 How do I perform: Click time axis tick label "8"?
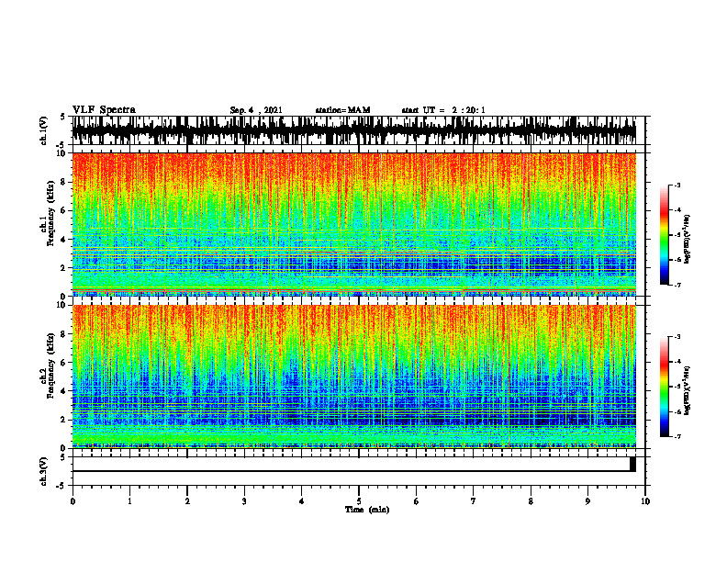coord(531,501)
